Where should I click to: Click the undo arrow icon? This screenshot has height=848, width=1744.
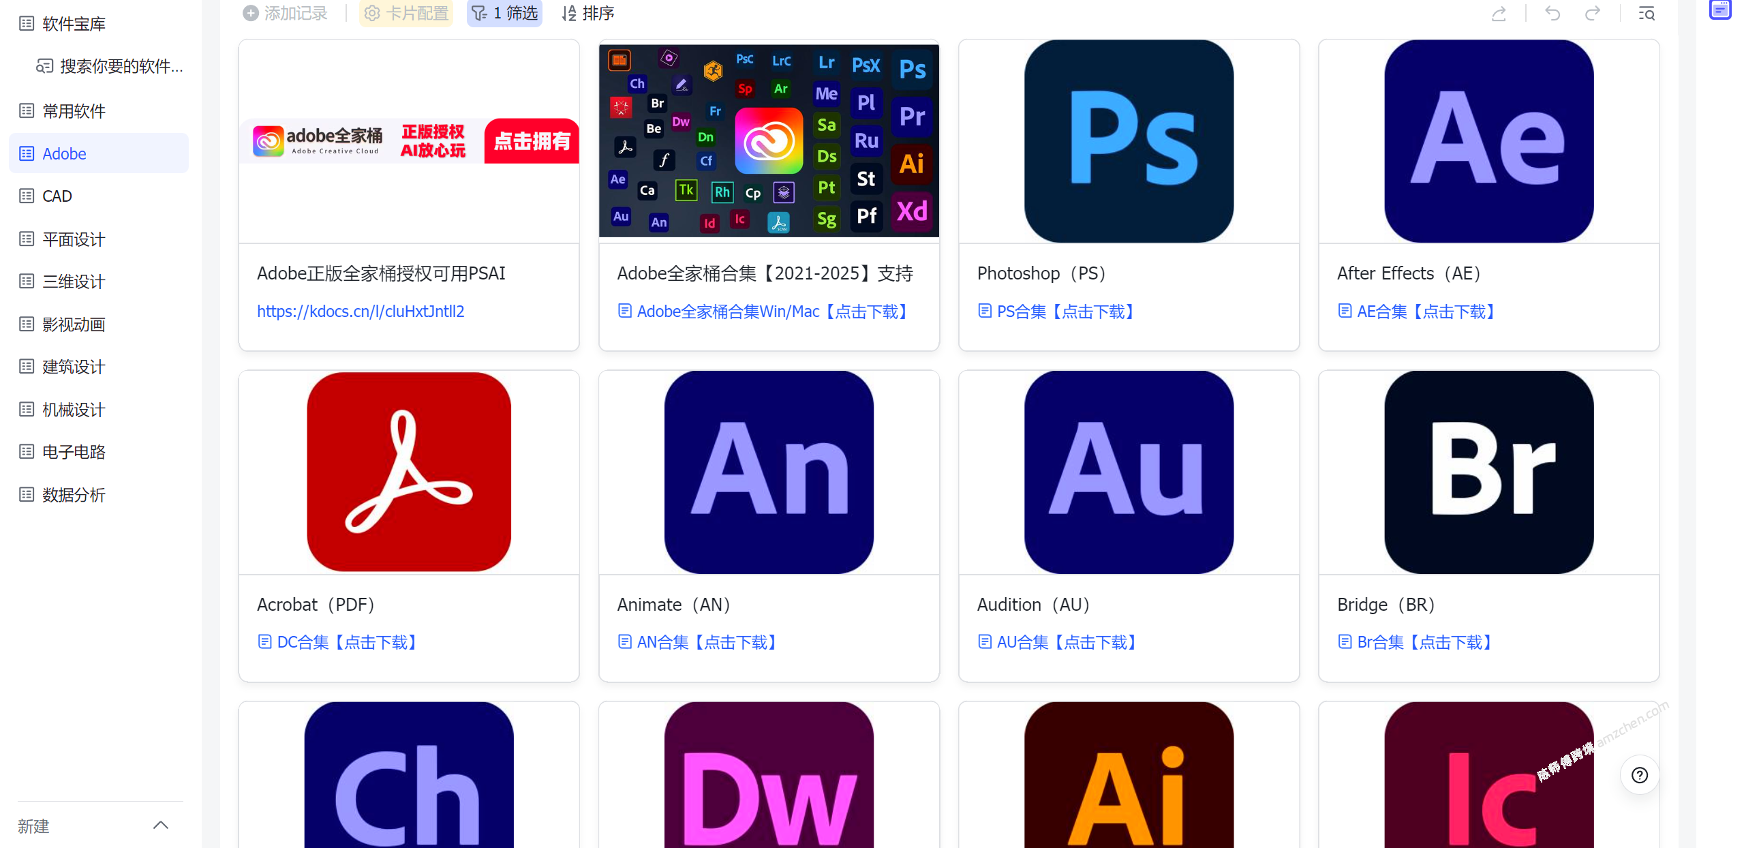[1552, 13]
